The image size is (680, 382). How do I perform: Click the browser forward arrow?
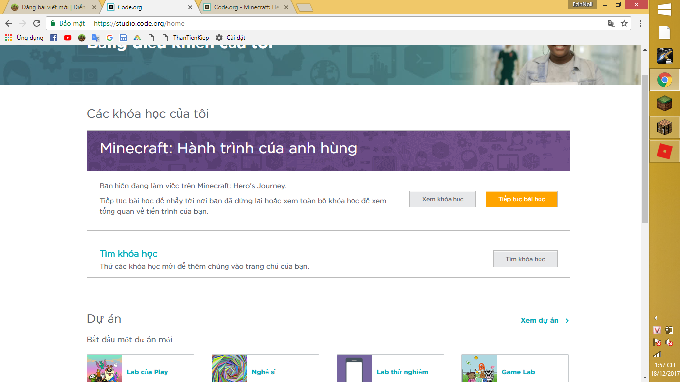point(23,23)
